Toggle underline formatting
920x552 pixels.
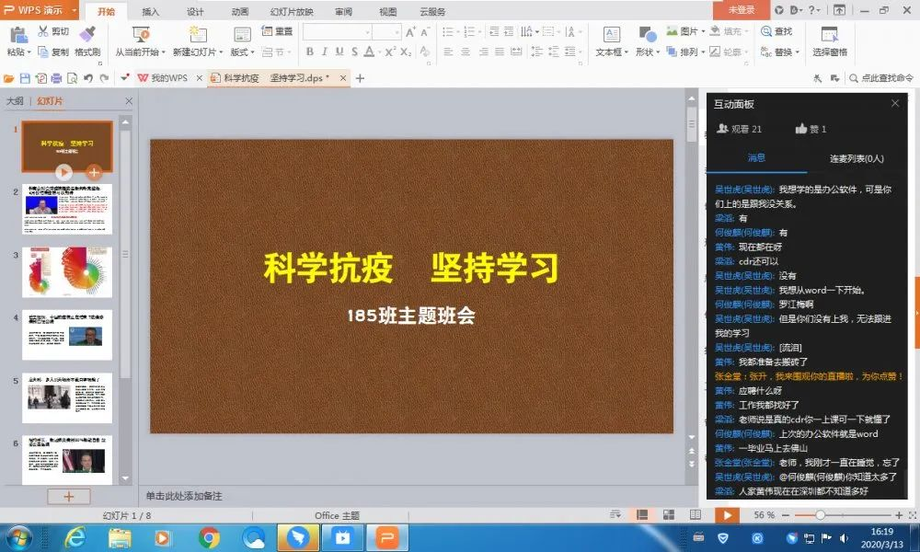(x=339, y=52)
